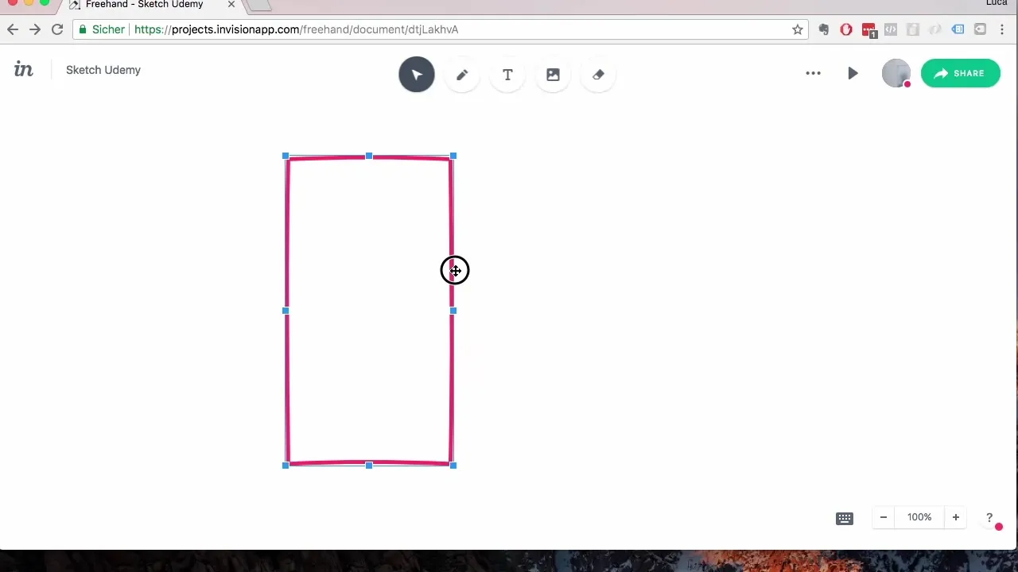Click the top-middle selection handle of the rectangle

(x=369, y=156)
